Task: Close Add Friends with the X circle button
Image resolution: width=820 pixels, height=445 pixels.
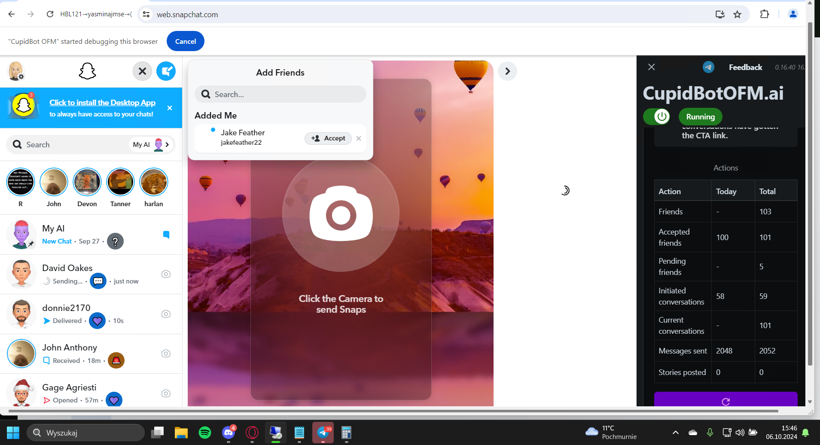Action: pos(142,71)
